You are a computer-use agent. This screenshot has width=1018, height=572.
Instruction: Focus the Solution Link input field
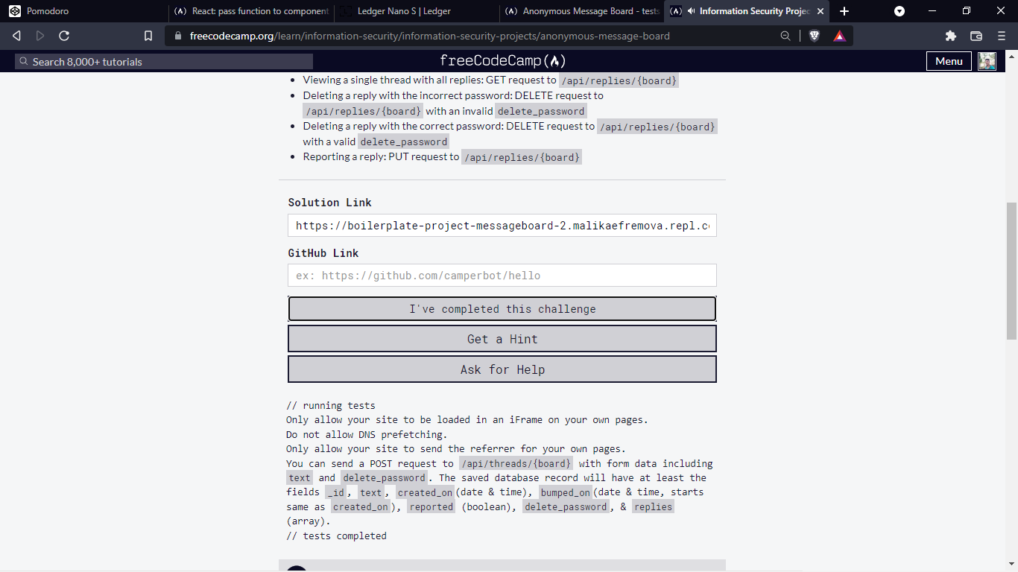(x=502, y=226)
